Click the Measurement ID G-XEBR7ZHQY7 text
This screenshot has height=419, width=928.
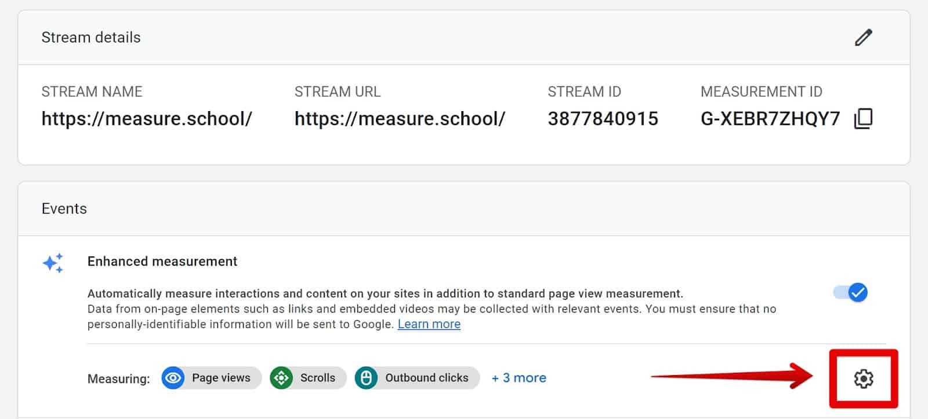pyautogui.click(x=770, y=119)
